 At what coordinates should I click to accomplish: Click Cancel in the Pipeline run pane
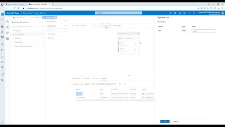pyautogui.click(x=175, y=121)
